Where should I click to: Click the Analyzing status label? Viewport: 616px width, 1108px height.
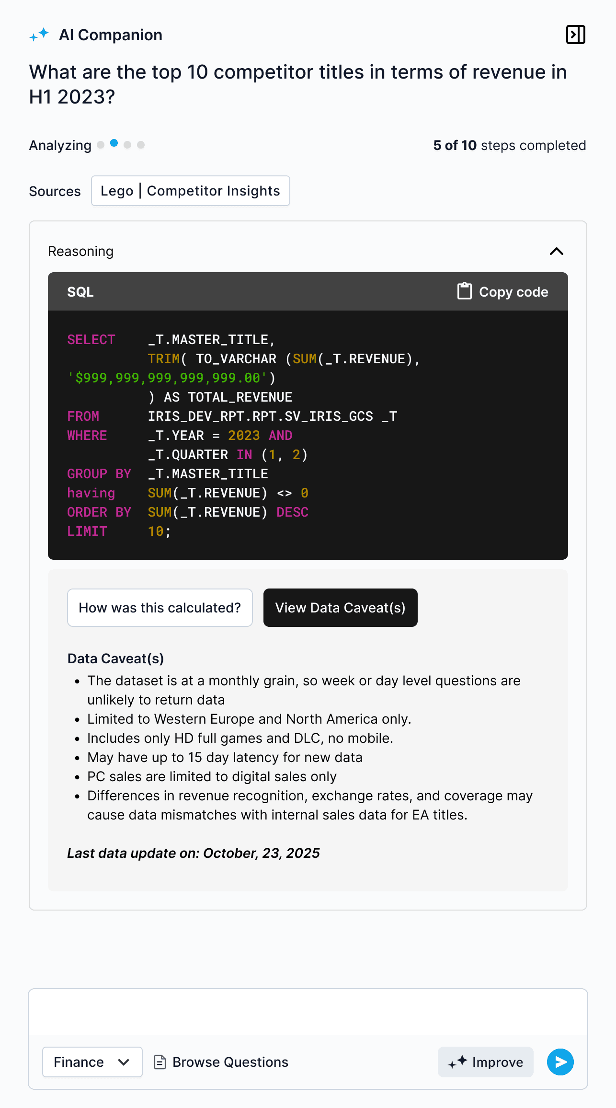60,145
